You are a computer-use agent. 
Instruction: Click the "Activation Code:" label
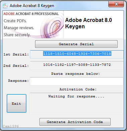click(78, 89)
